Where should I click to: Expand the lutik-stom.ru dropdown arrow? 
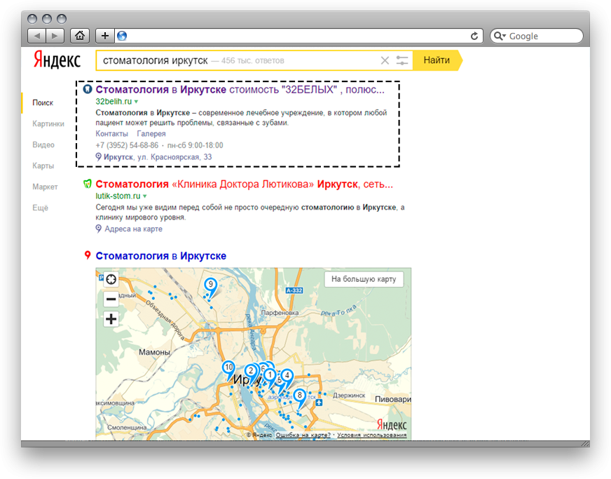145,196
